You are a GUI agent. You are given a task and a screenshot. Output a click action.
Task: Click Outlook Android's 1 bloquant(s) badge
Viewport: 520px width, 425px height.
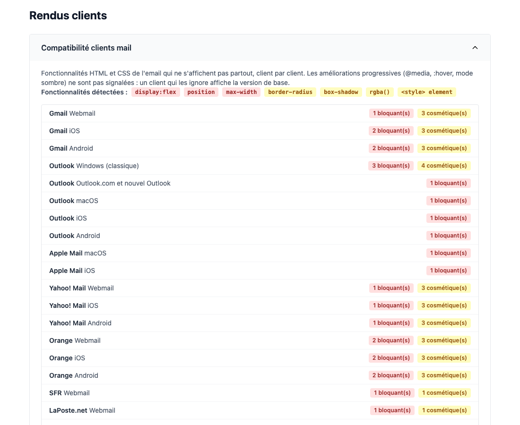tap(448, 236)
